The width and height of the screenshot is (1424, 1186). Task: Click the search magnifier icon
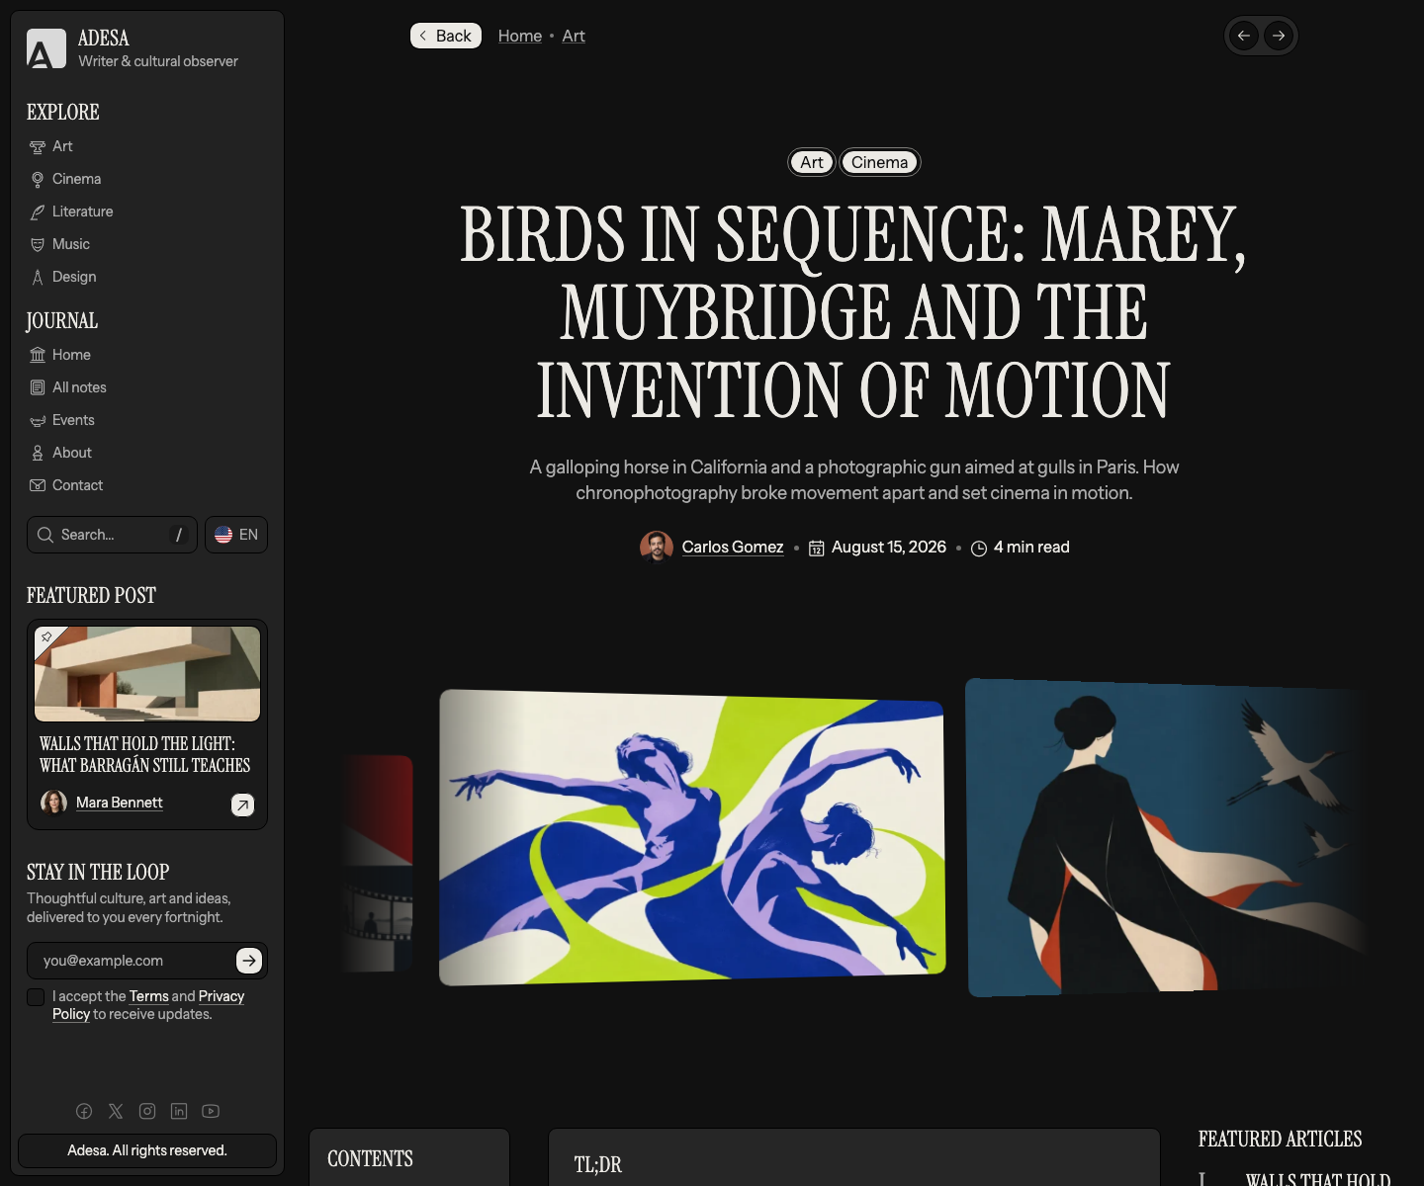[x=45, y=535]
